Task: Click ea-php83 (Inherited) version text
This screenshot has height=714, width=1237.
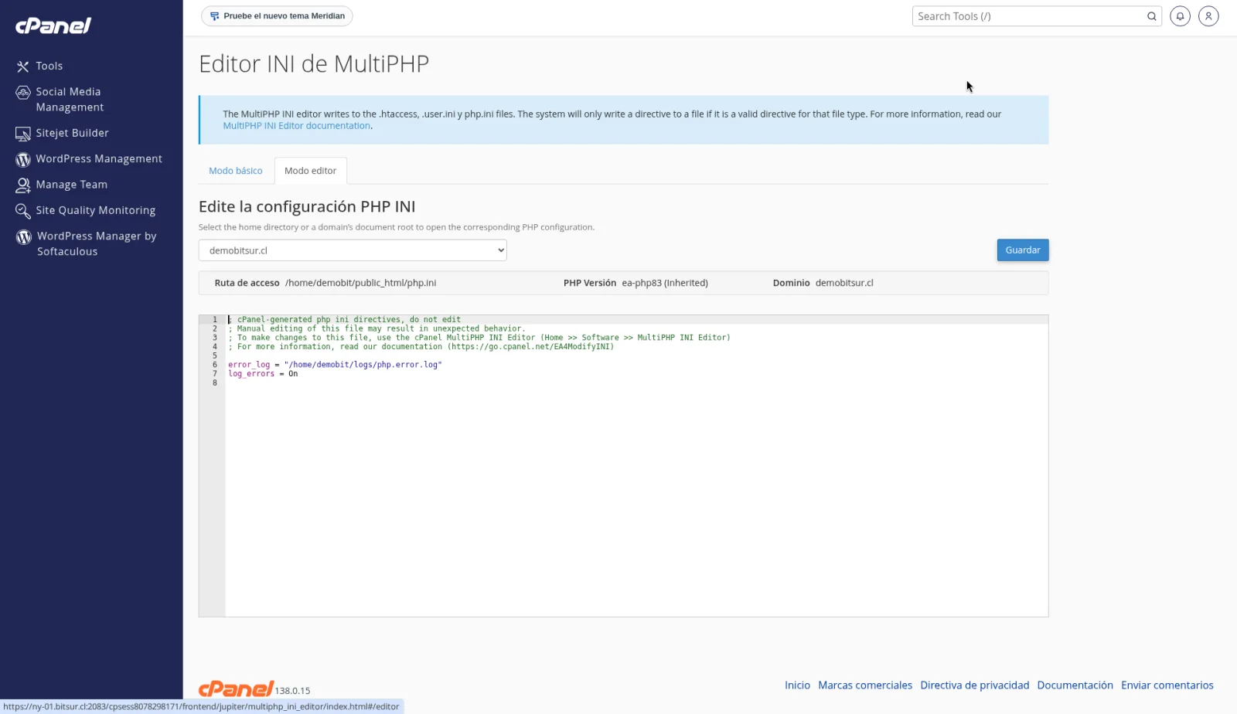Action: point(665,283)
